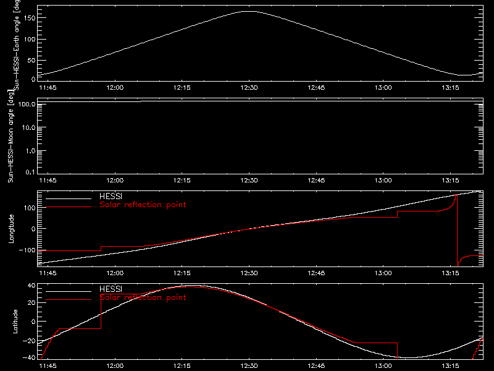Select 12:30 time label under Sun-HESSI-Earth plot
Viewport: 494px width, 371px height.
click(249, 87)
